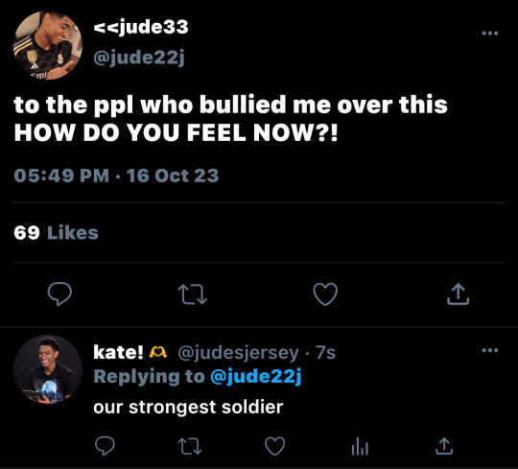Like the main tweet with heart icon
Image resolution: width=518 pixels, height=469 pixels.
click(x=325, y=293)
